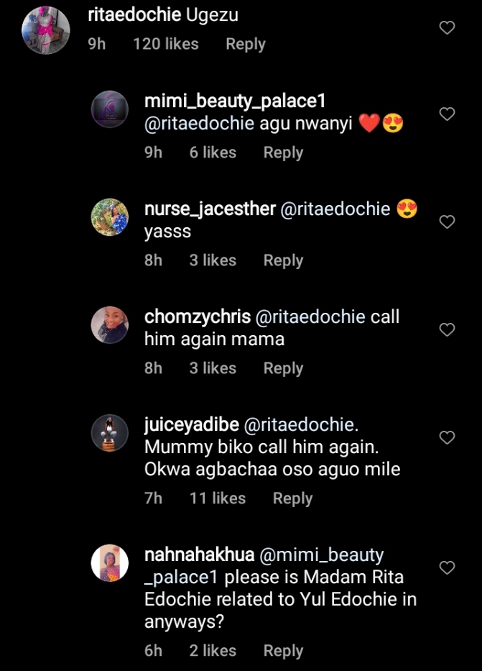
Task: Like the ritaedochie "Ugezu" comment
Action: tap(447, 28)
